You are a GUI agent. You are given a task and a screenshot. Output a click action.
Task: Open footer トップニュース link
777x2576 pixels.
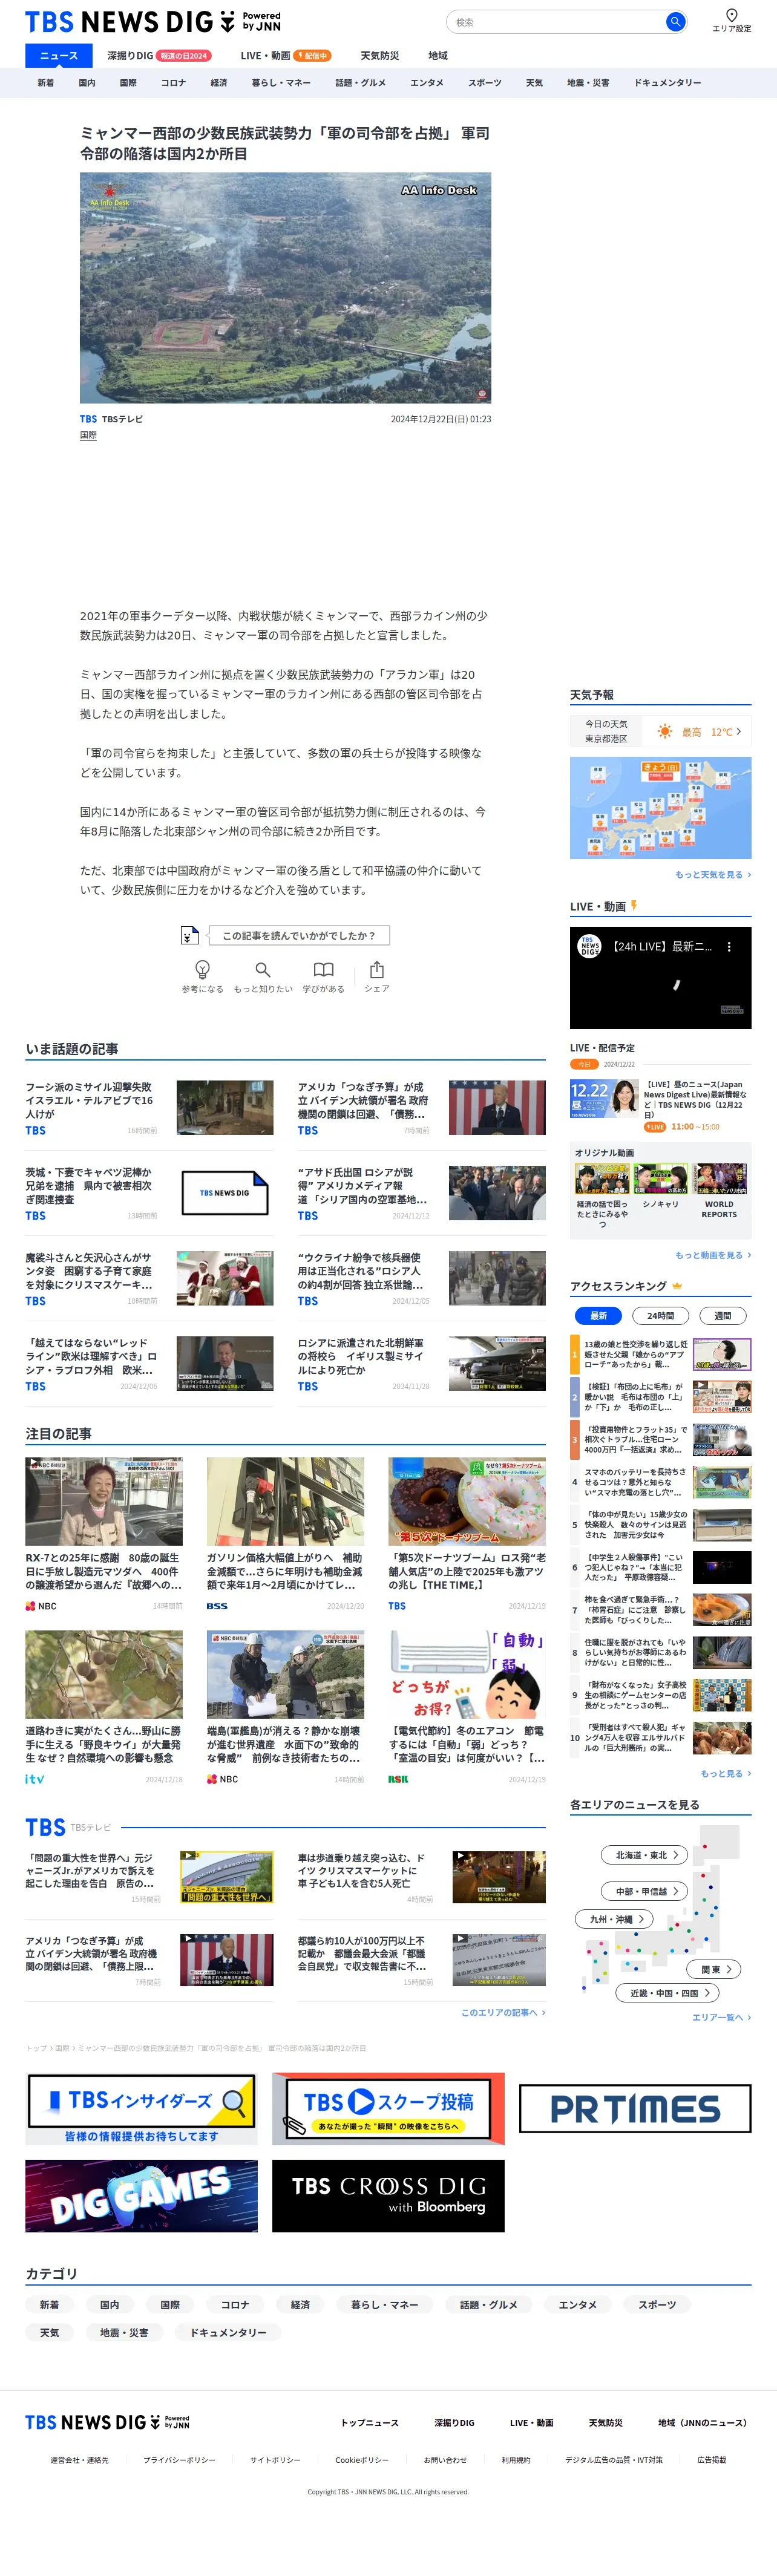369,2422
